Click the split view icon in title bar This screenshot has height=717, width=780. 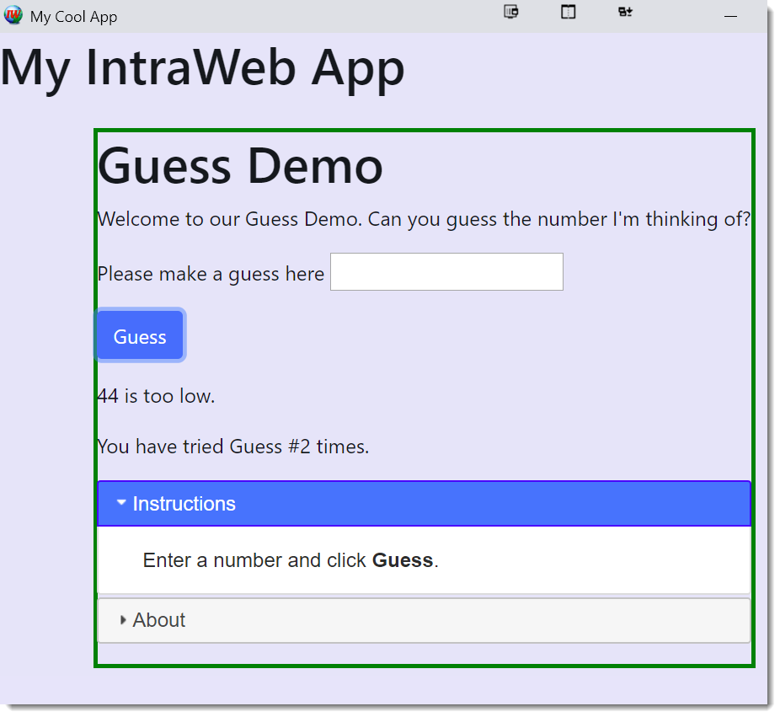point(569,12)
